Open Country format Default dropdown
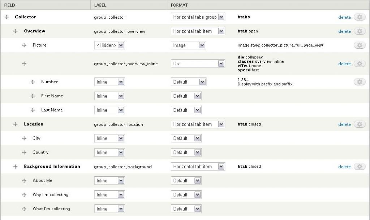The width and height of the screenshot is (370, 220). tap(186, 153)
